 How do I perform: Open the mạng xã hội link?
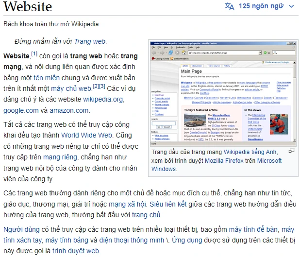pos(127,204)
